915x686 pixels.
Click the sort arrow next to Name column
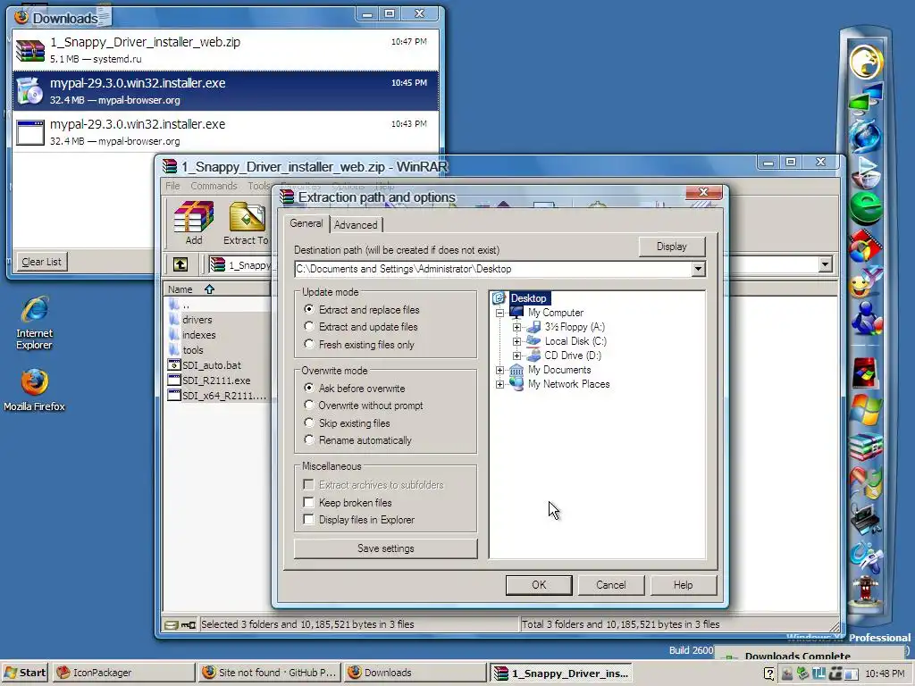[x=209, y=289]
